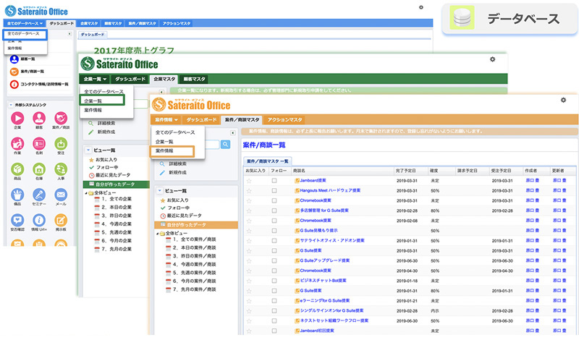Click the 完了予定日 column header
This screenshot has height=340, width=579.
(405, 171)
